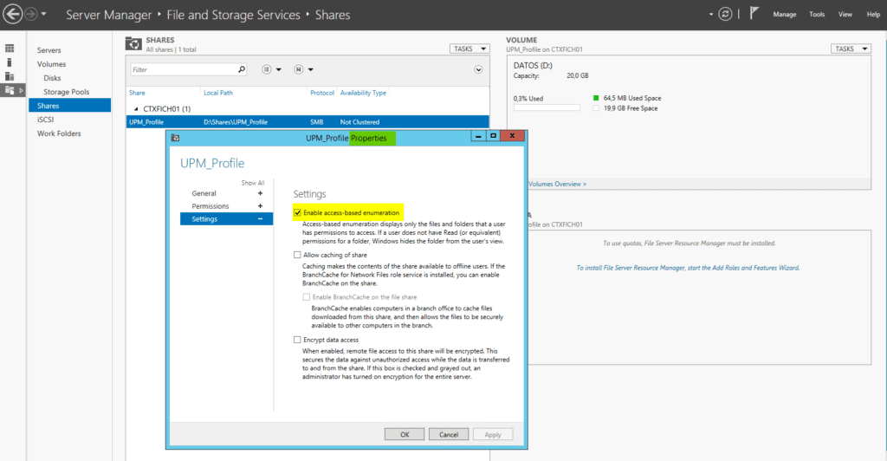Select iSCSI in the navigation pane

coord(45,120)
